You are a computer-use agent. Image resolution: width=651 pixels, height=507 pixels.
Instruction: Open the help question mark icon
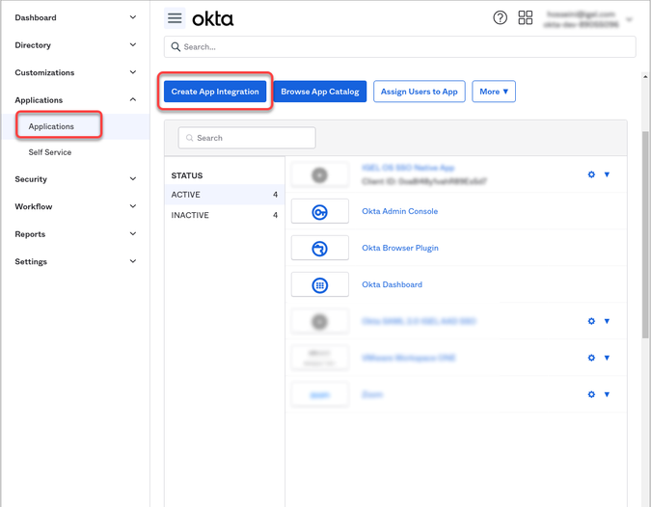coord(500,18)
